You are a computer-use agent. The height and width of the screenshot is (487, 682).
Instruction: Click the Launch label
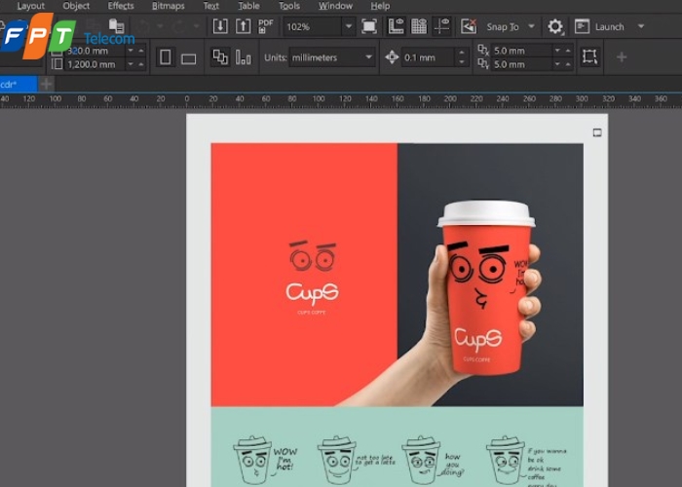[x=609, y=27]
